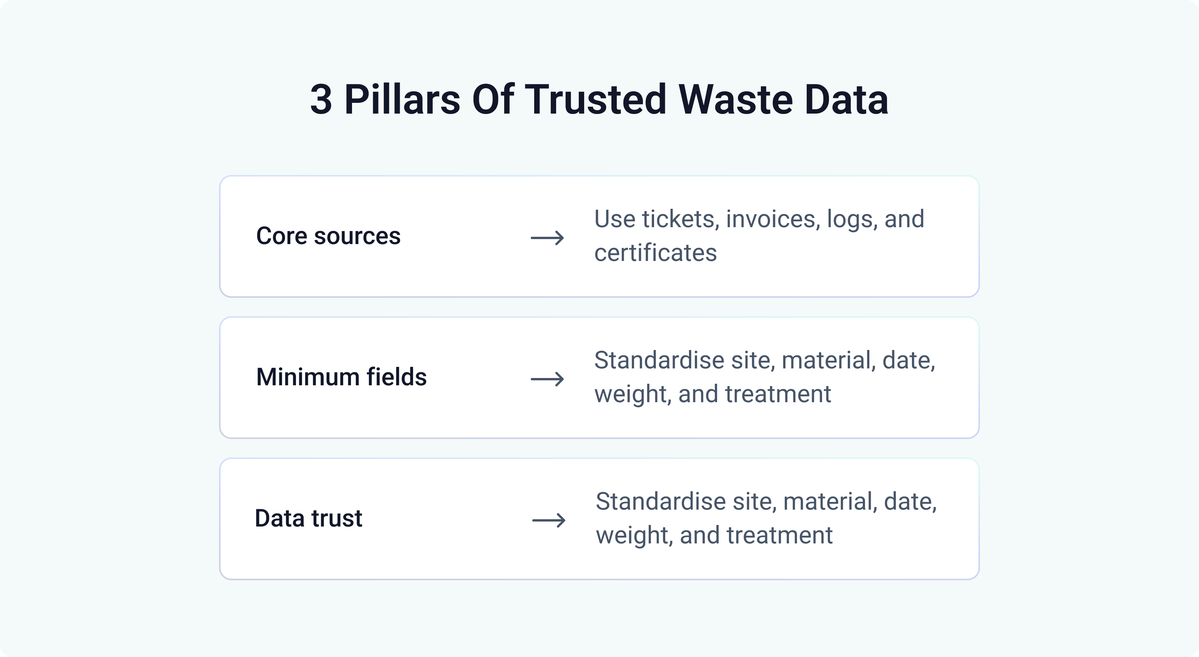Select the Core sources heading
This screenshot has height=657, width=1199.
[x=328, y=236]
